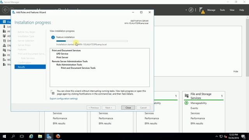This screenshot has width=249, height=140.
Task: Open Task View from the taskbar
Action: pos(22,136)
